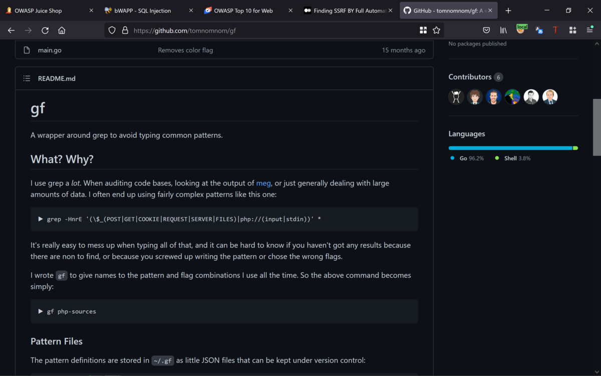Click the Go 96.2% language link
Image resolution: width=601 pixels, height=376 pixels.
[467, 158]
